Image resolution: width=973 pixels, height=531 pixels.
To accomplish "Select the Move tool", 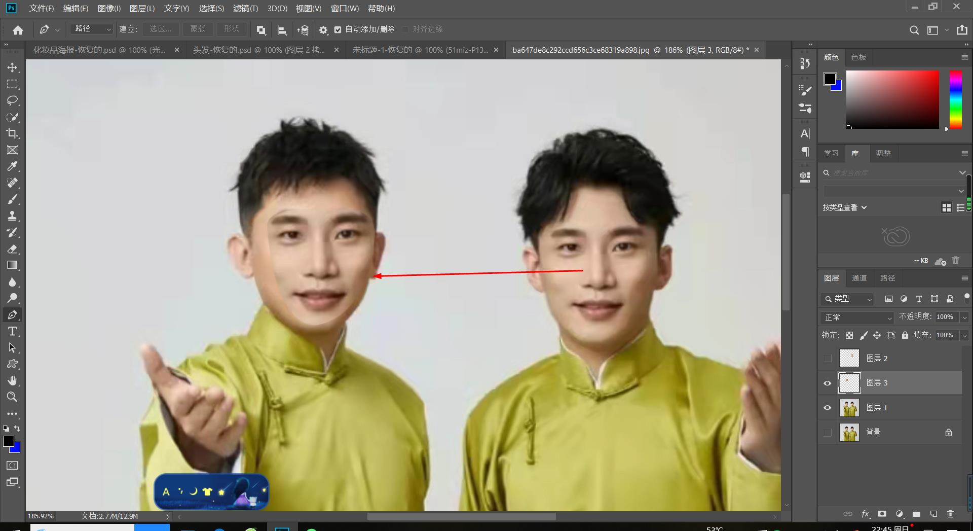I will pos(12,67).
